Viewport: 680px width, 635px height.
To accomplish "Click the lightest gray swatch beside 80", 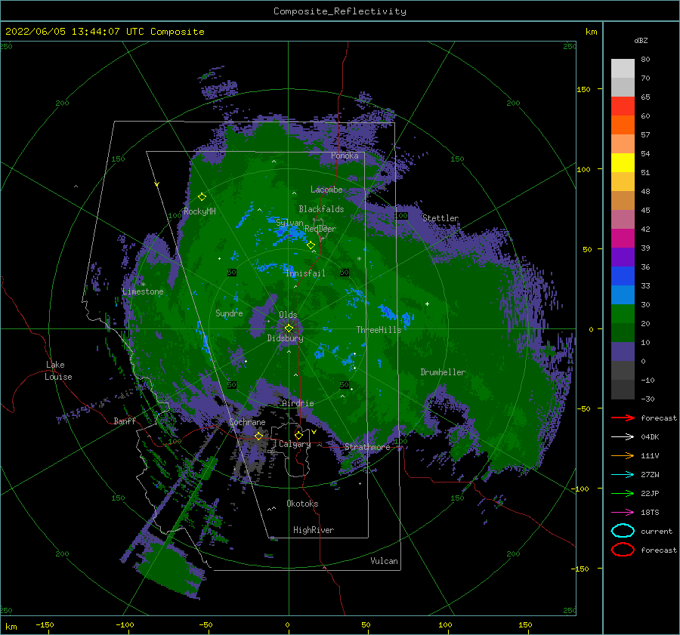I will tap(623, 69).
